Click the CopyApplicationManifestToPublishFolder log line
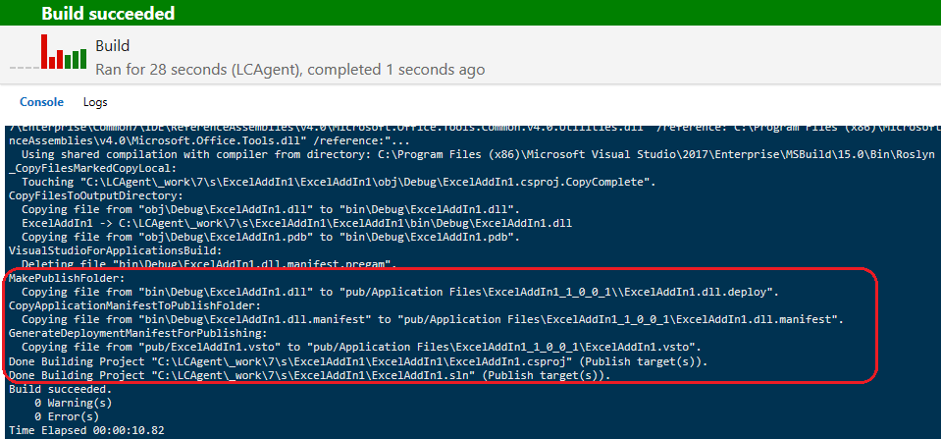 pyautogui.click(x=134, y=306)
